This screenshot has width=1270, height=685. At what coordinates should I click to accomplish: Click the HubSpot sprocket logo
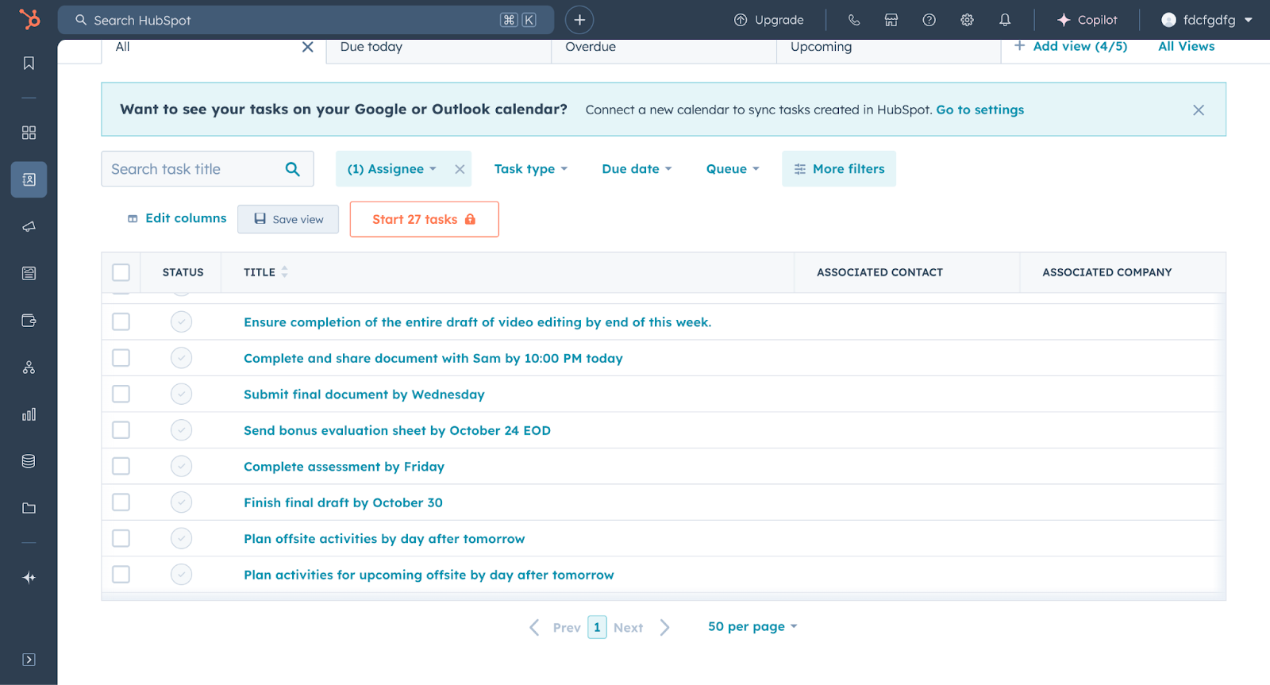pos(29,19)
